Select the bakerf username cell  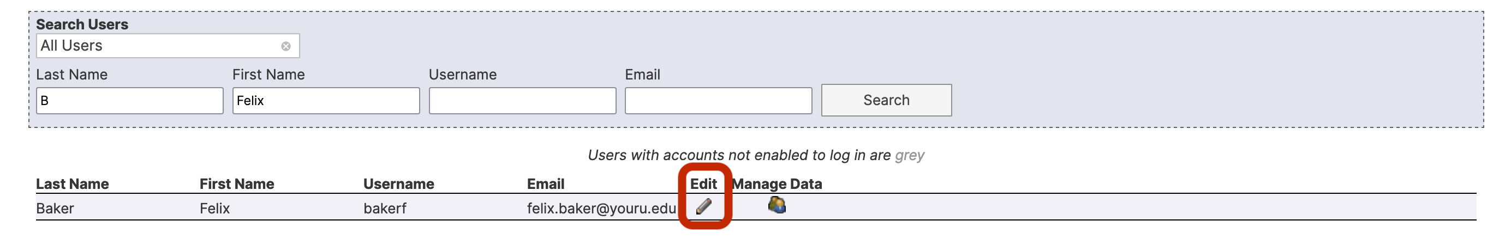[x=384, y=208]
